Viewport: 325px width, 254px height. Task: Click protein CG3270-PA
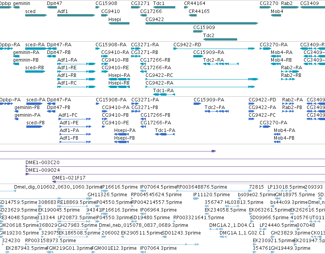tap(265, 127)
